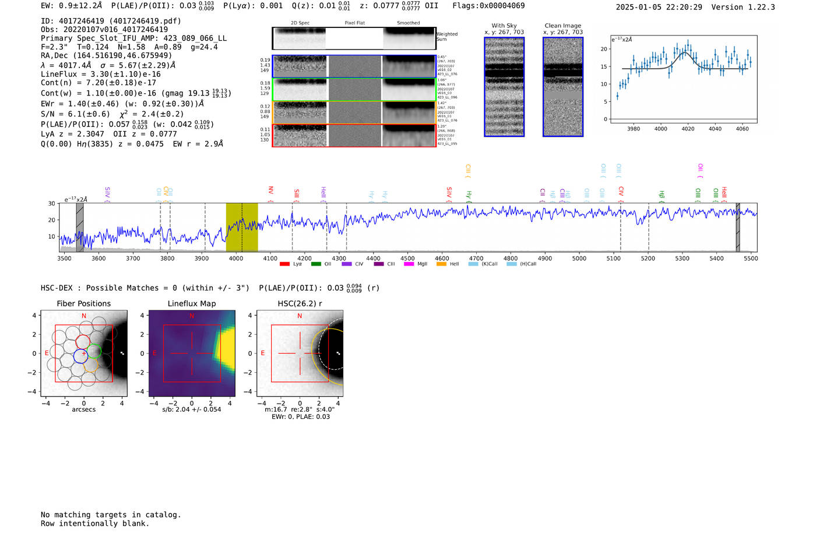Image resolution: width=816 pixels, height=555 pixels.
Task: Click the green fiber circle in Fiber Positions
Action: click(x=94, y=351)
